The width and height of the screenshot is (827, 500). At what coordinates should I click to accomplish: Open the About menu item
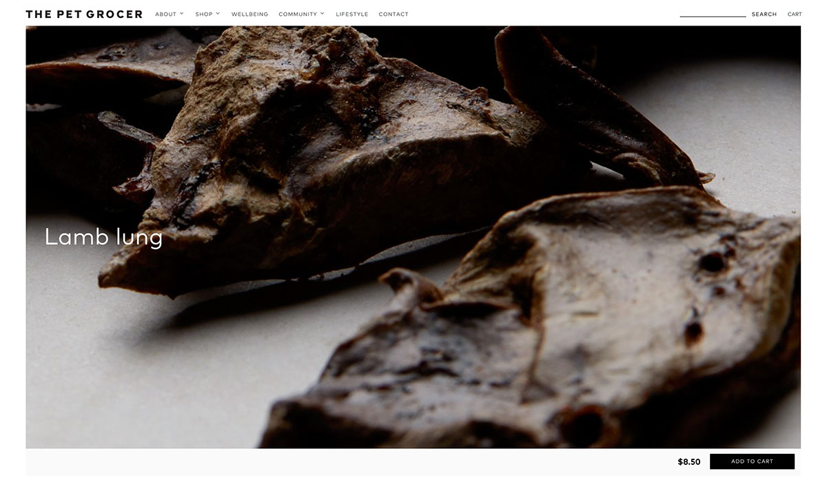(165, 14)
